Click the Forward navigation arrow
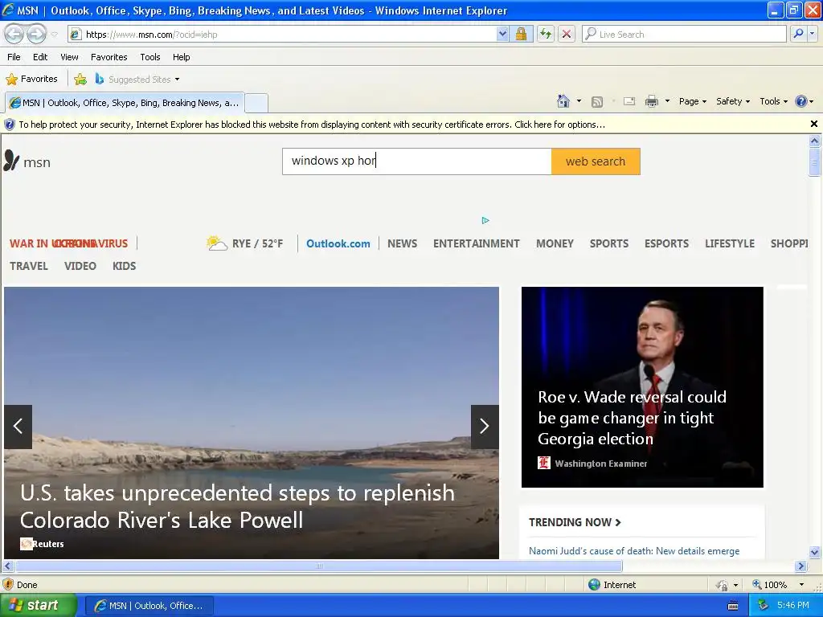 point(36,35)
